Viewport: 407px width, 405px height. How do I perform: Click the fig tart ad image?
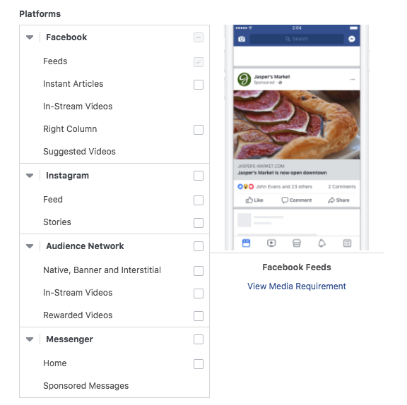(297, 125)
